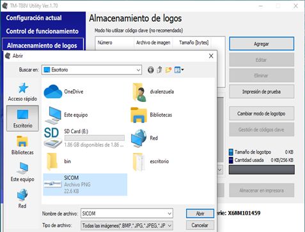Click the Número column header
Image resolution: width=305 pixels, height=232 pixels.
[114, 43]
